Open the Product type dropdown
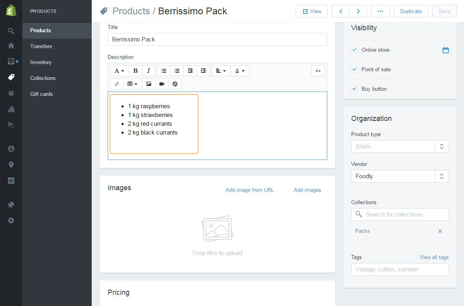Screen dimensions: 464x306 coord(400,146)
